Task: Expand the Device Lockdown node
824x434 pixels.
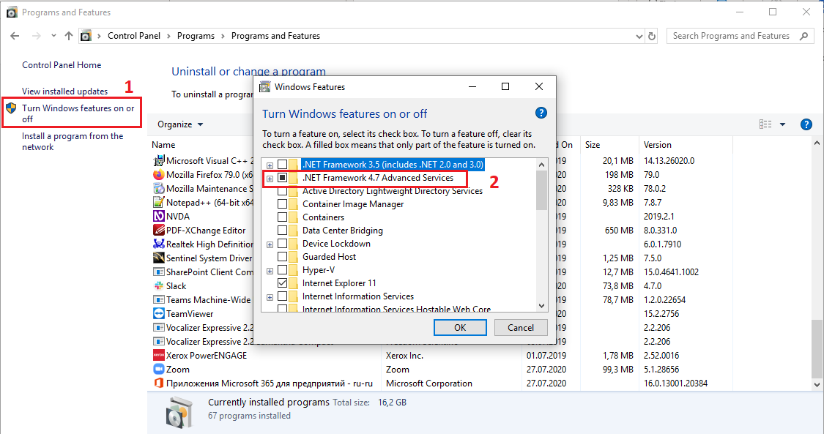Action: [270, 244]
